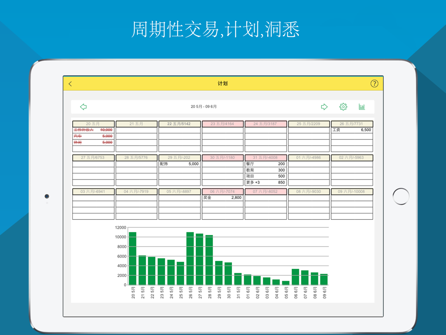
Task: Select the 工资 6,500 entry
Action: point(352,130)
